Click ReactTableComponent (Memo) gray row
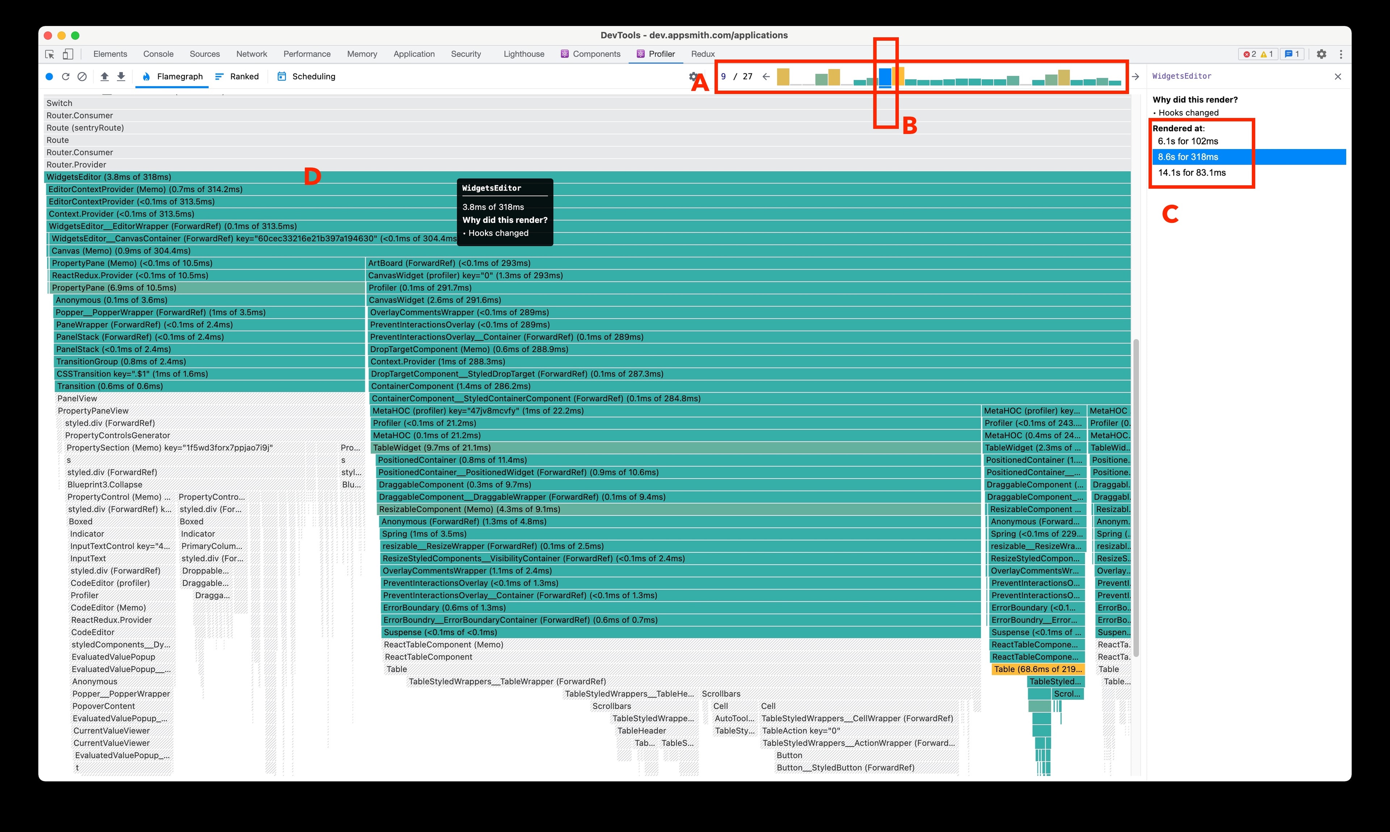This screenshot has width=1390, height=832. 682,645
